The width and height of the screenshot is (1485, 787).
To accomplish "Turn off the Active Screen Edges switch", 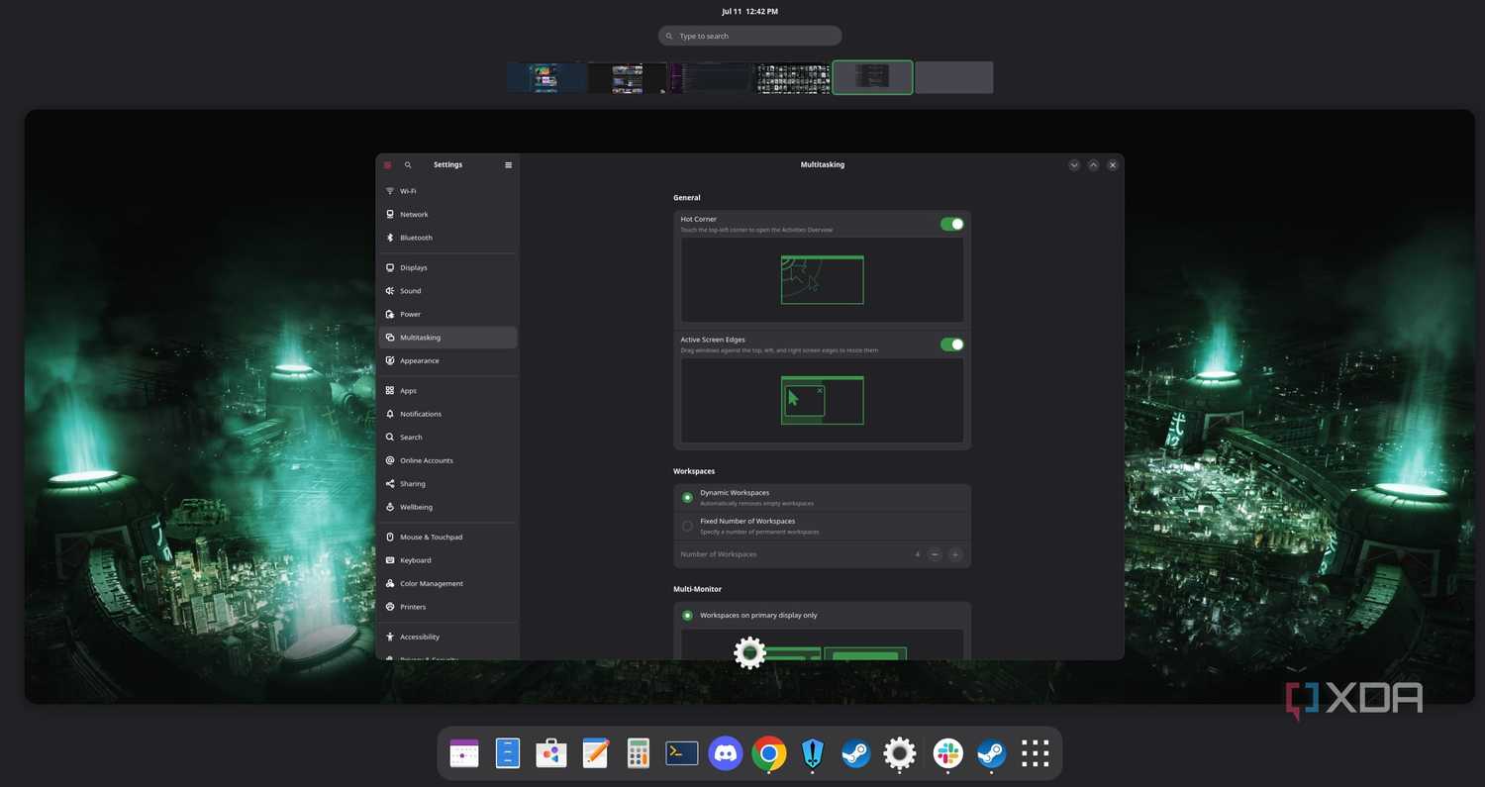I will 951,344.
